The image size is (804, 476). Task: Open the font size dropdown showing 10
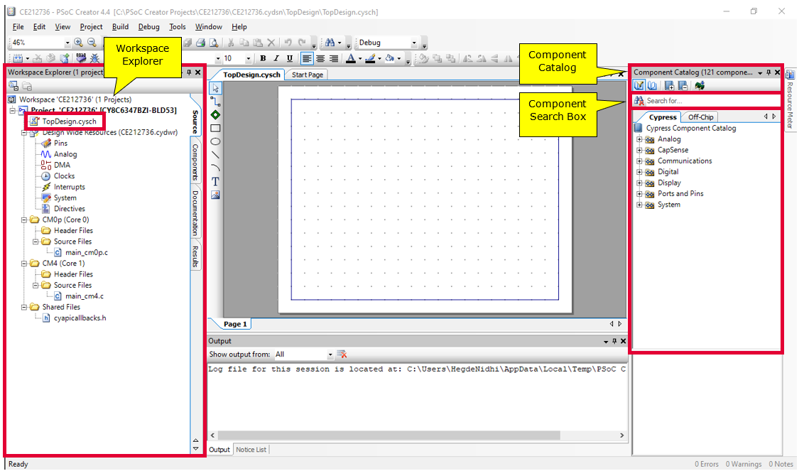pos(249,58)
